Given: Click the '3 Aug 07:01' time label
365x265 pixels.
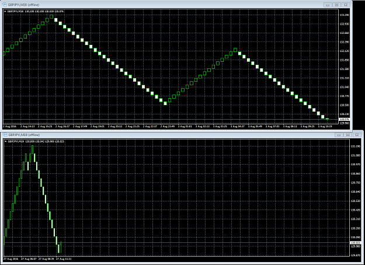Looking at the screenshot, I should (x=273, y=127).
